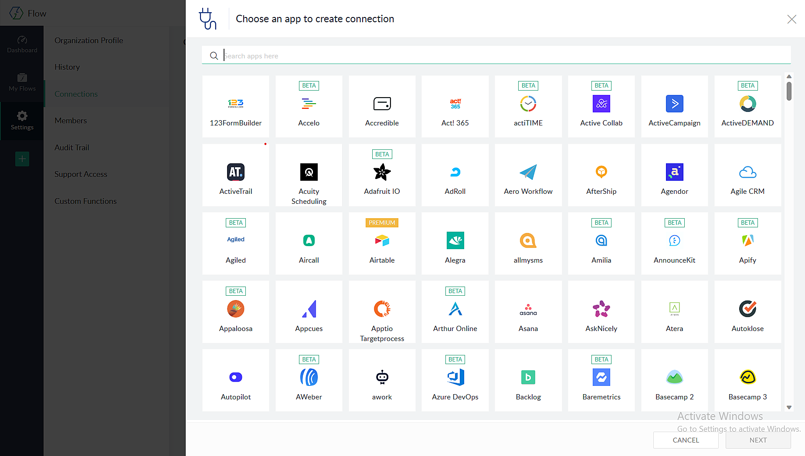Select the Act! 365 app icon
Viewport: 805px width, 456px height.
pos(455,104)
